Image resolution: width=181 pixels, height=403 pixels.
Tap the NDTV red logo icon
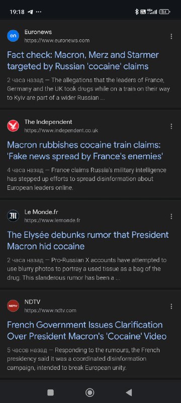13,306
